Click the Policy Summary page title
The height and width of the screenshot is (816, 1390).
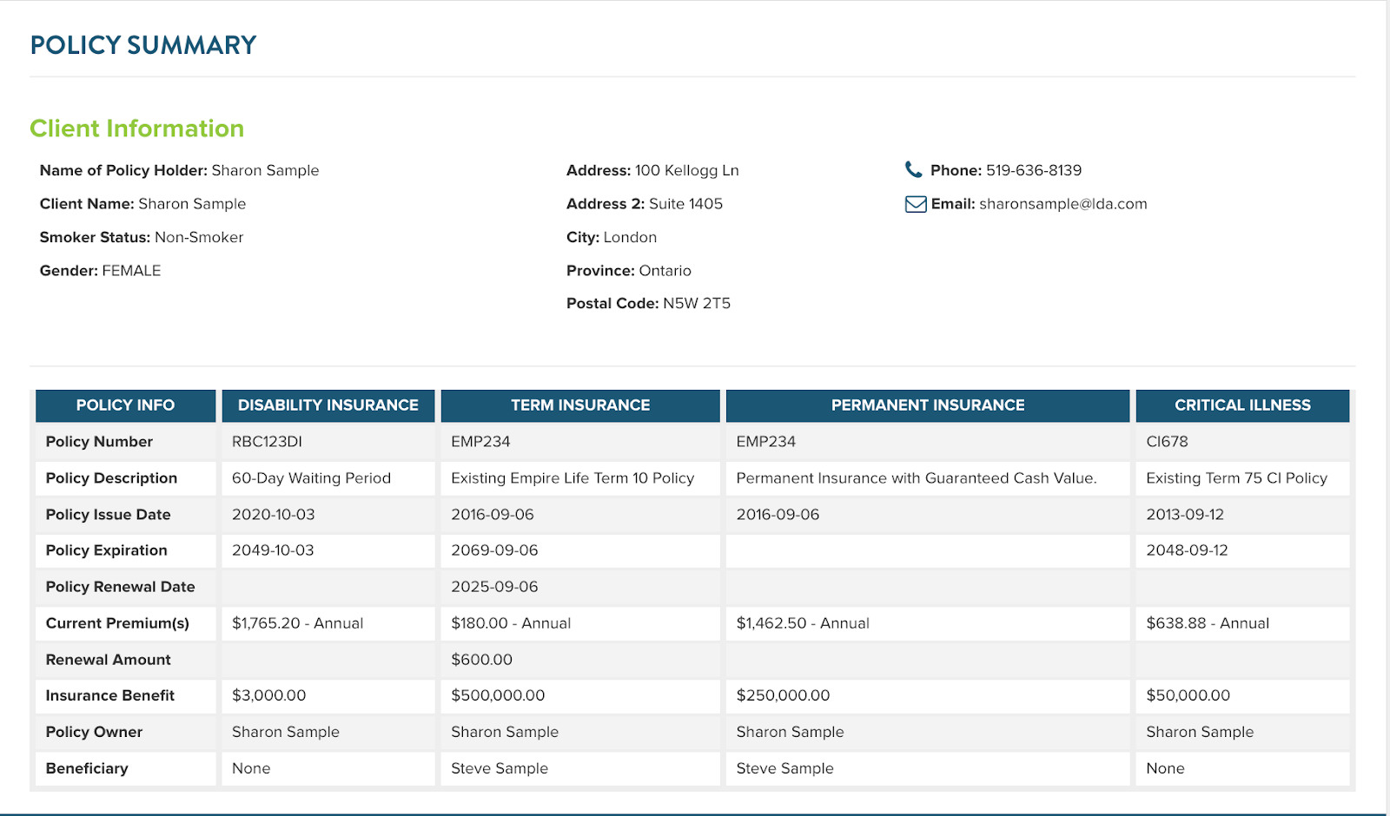[143, 45]
